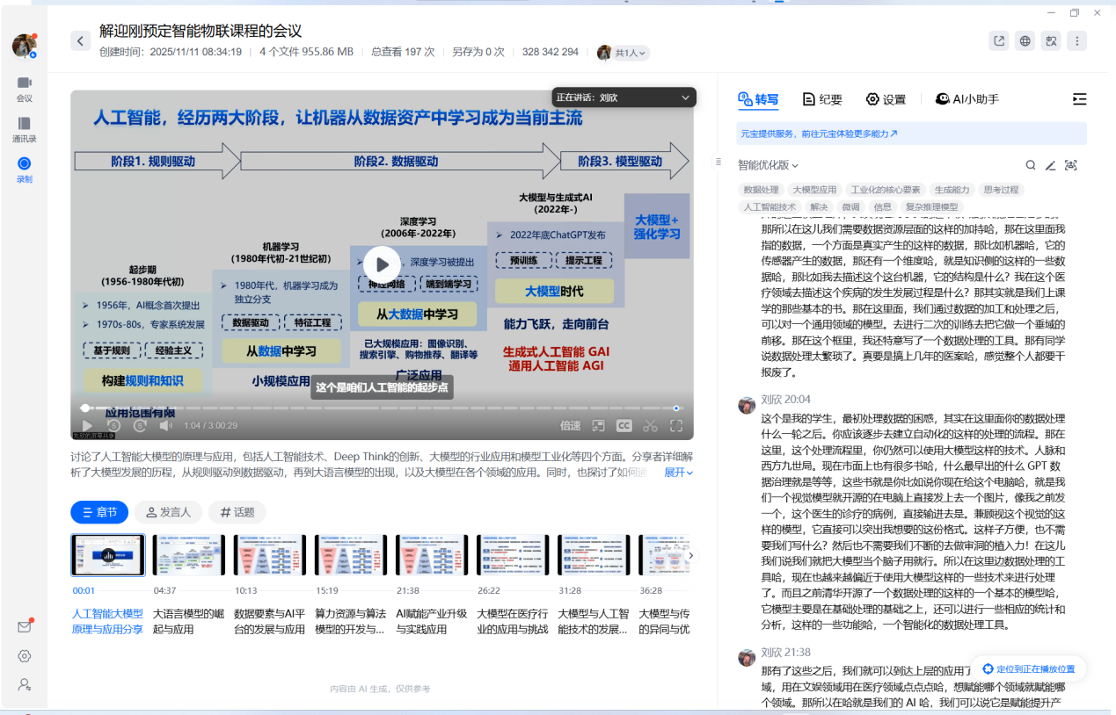Click 定位到正在播放位置 button
The height and width of the screenshot is (715, 1116).
pyautogui.click(x=1022, y=668)
